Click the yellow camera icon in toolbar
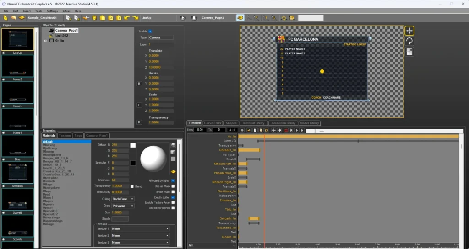 pos(240,18)
